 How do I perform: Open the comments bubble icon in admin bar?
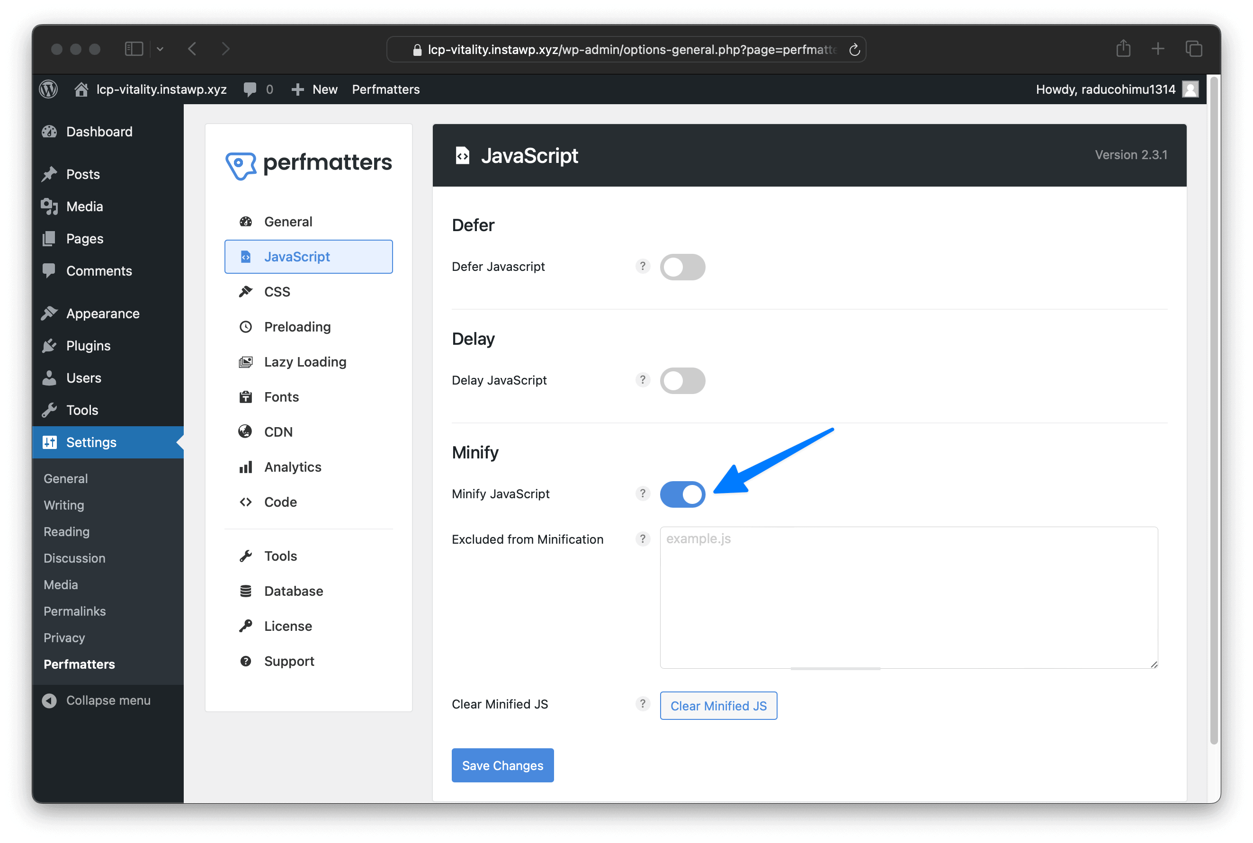[x=250, y=89]
